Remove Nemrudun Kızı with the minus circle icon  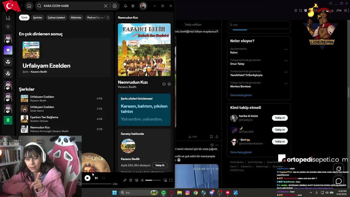(164, 84)
